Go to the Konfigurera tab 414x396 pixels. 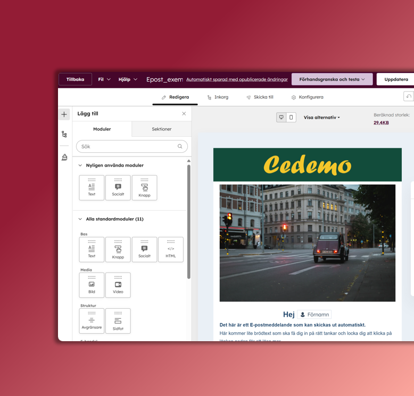click(x=308, y=97)
